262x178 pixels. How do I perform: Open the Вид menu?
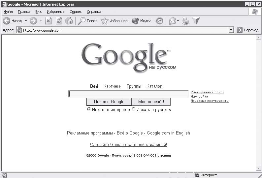point(38,12)
